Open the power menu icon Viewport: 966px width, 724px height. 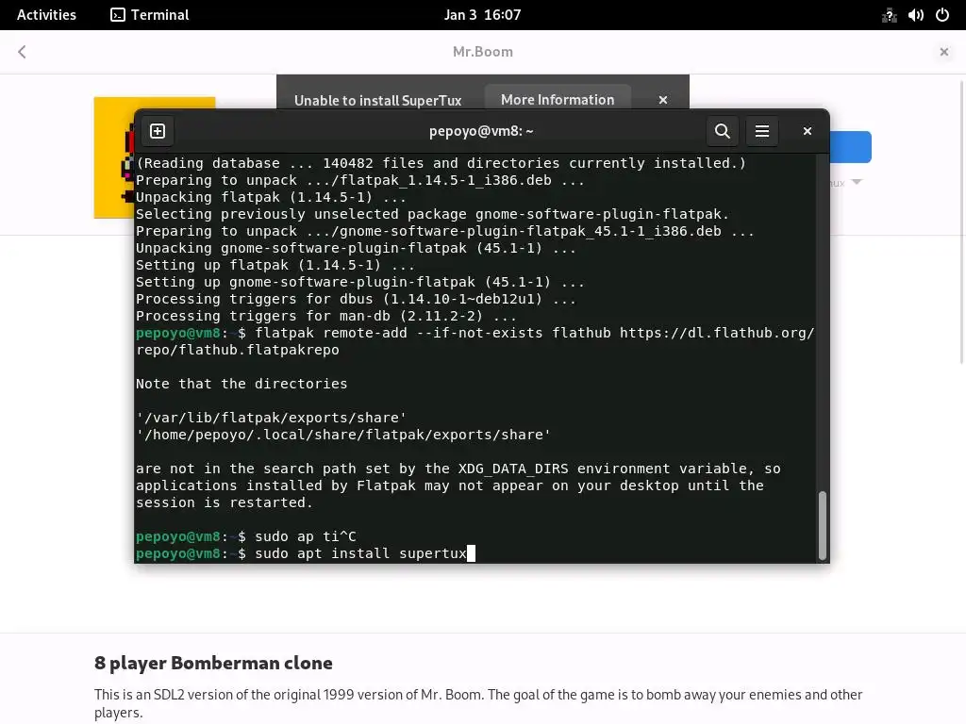(942, 15)
